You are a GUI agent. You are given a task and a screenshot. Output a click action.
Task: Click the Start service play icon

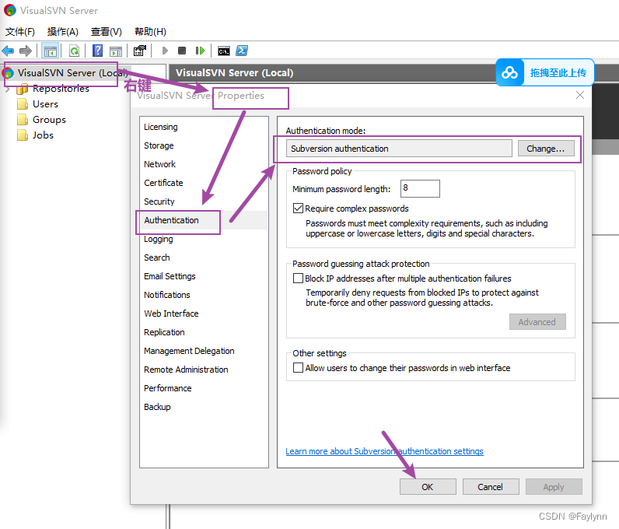[x=165, y=51]
